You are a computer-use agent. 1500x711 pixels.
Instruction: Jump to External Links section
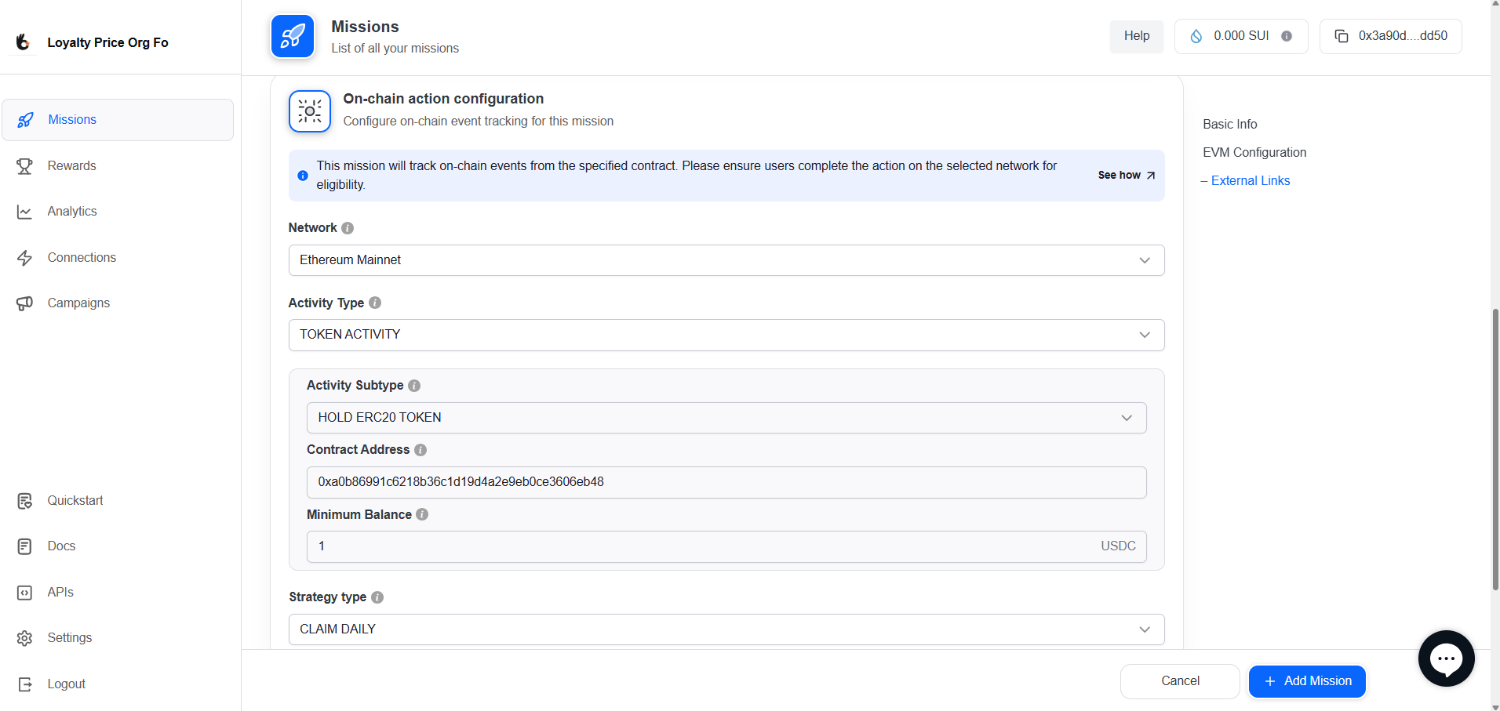(x=1251, y=181)
